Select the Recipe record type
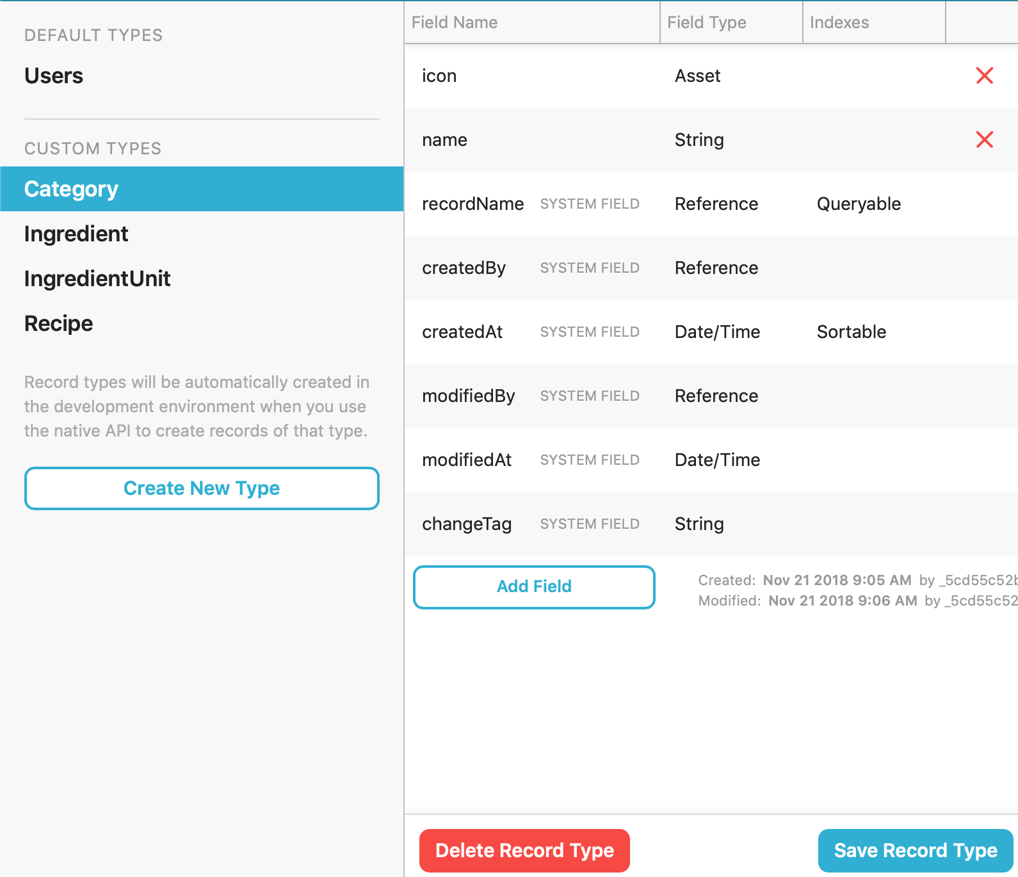 pyautogui.click(x=58, y=323)
